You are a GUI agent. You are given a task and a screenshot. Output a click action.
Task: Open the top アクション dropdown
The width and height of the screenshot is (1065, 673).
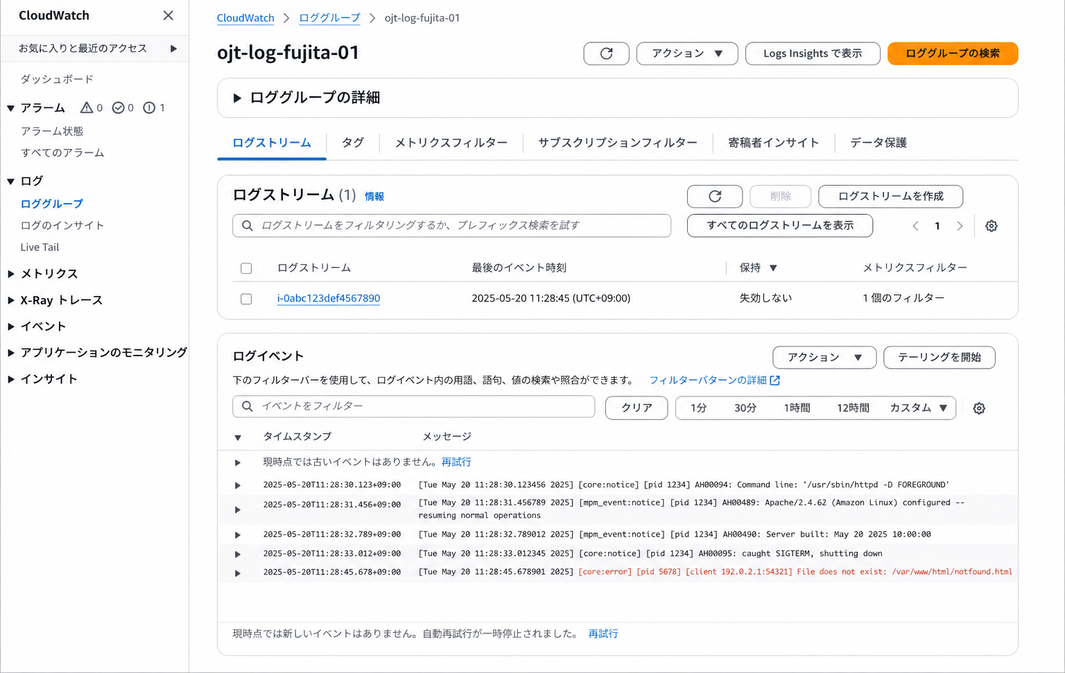coord(687,53)
